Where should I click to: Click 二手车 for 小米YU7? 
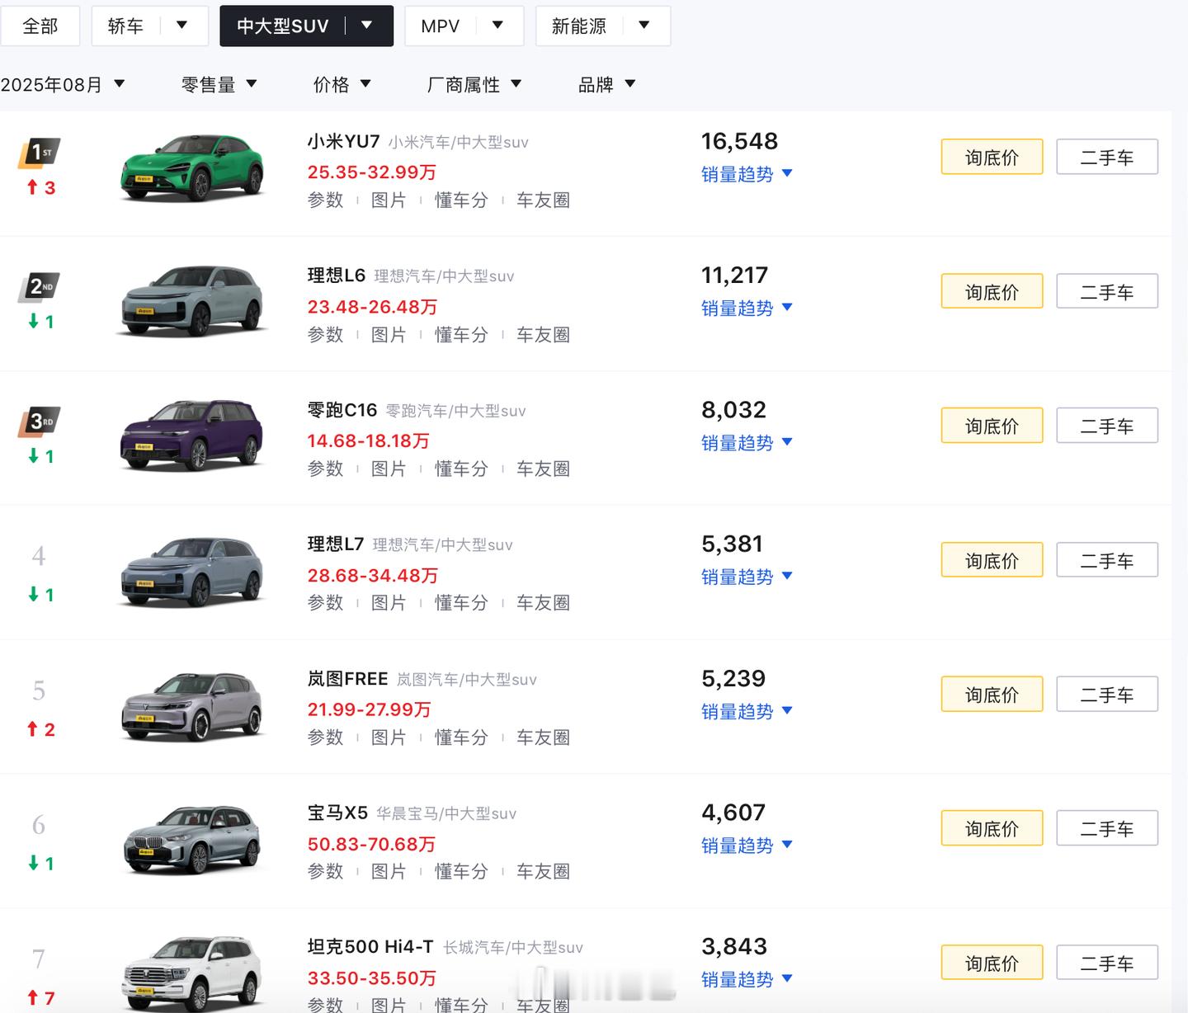tap(1107, 157)
